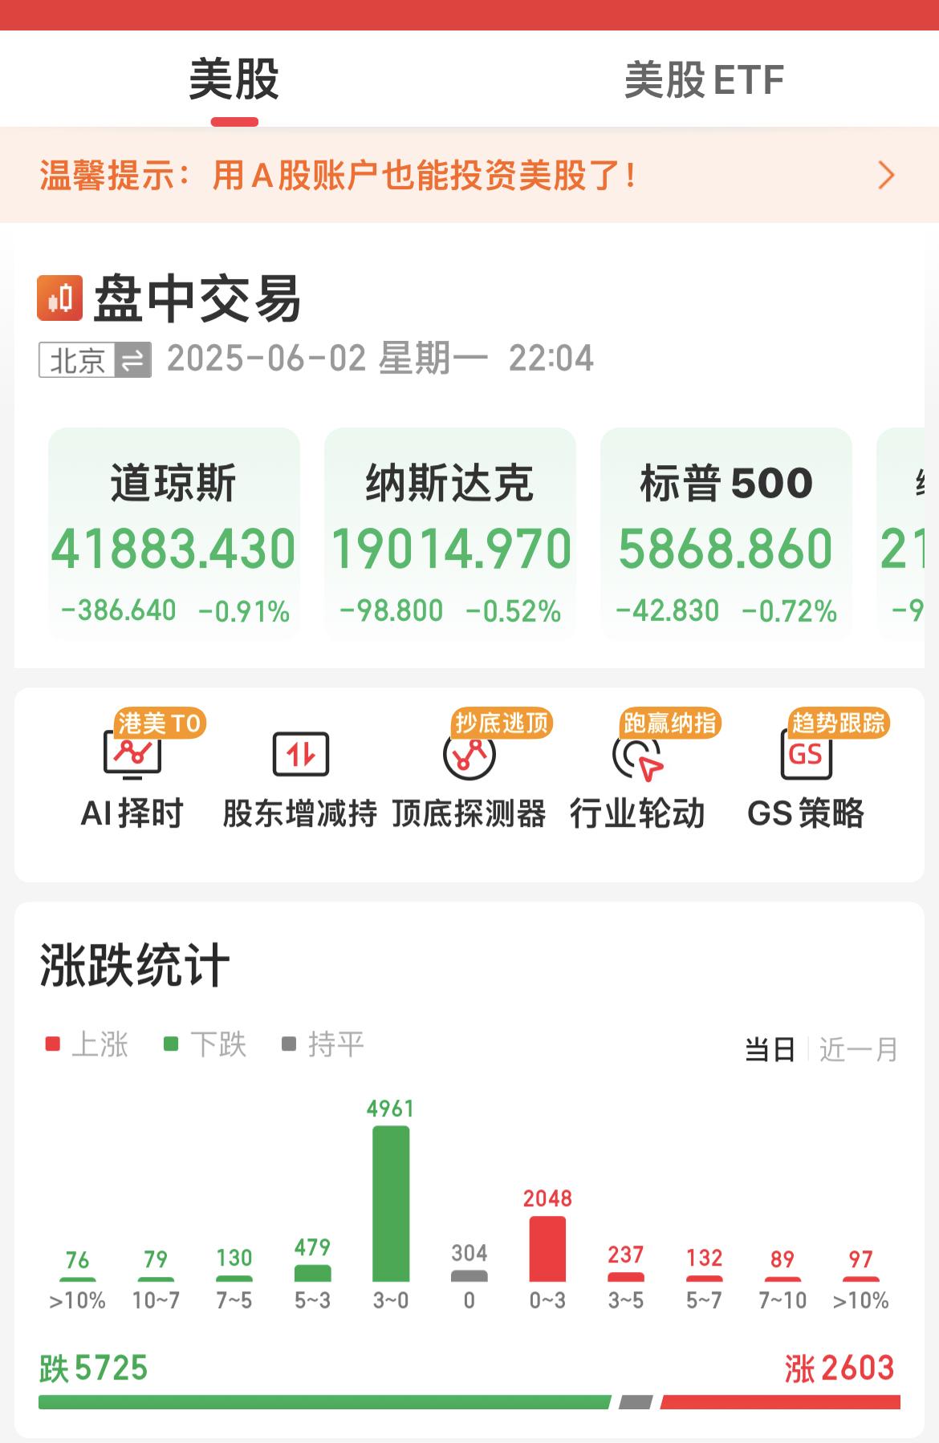Viewport: 939px width, 1443px height.
Task: Click the date 2025-06-02 星期一 22:04
Action: pyautogui.click(x=380, y=359)
